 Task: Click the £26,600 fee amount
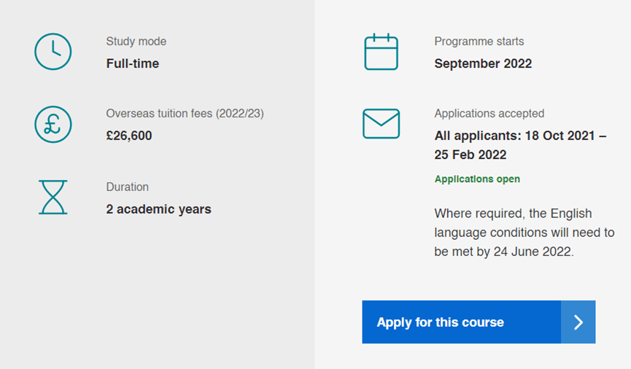(x=129, y=136)
